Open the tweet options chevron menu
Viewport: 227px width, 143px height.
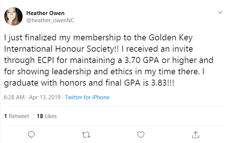click(x=220, y=12)
